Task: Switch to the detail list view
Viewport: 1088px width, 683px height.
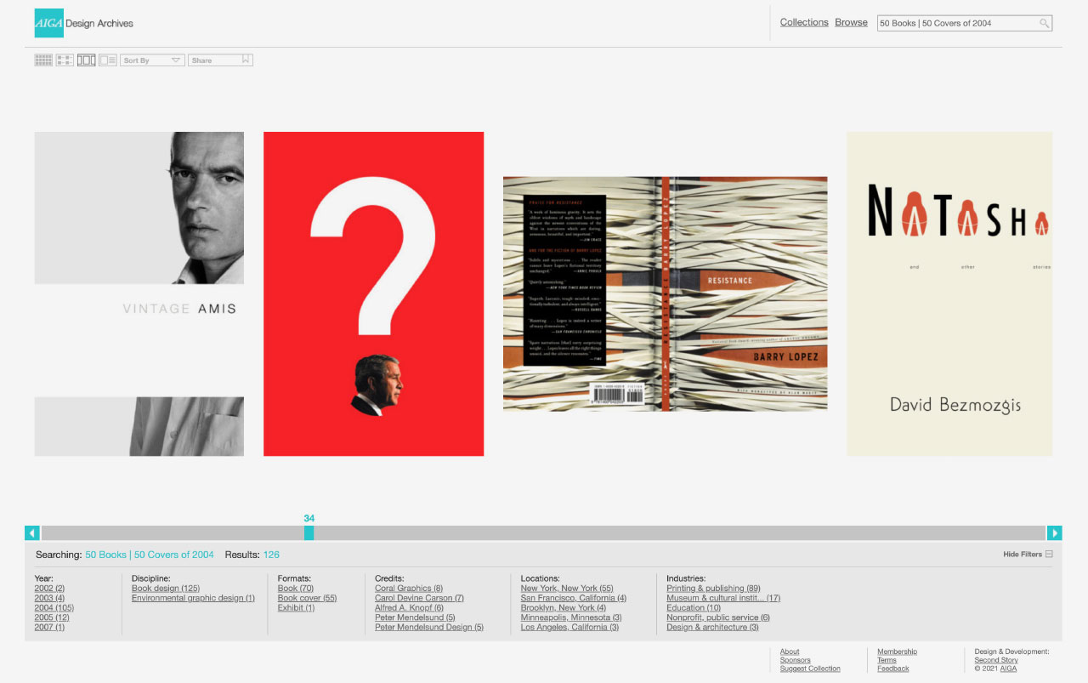Action: click(107, 60)
